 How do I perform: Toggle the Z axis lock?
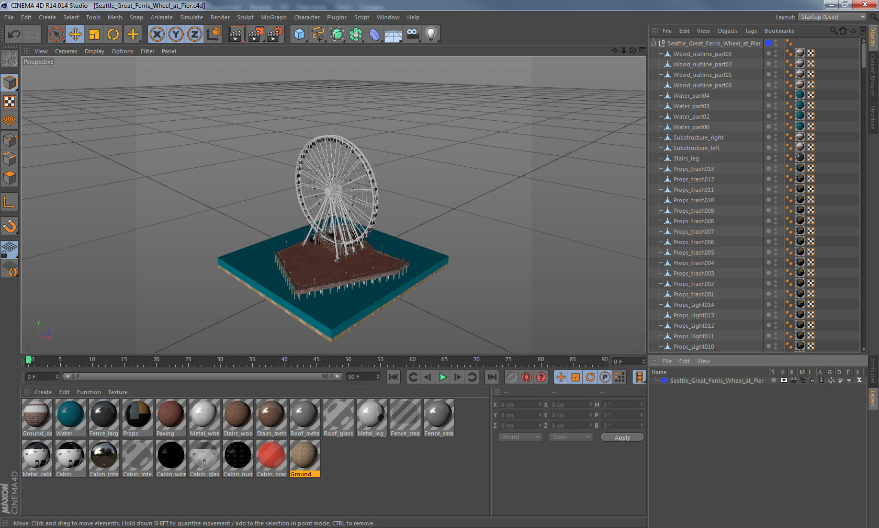point(195,35)
